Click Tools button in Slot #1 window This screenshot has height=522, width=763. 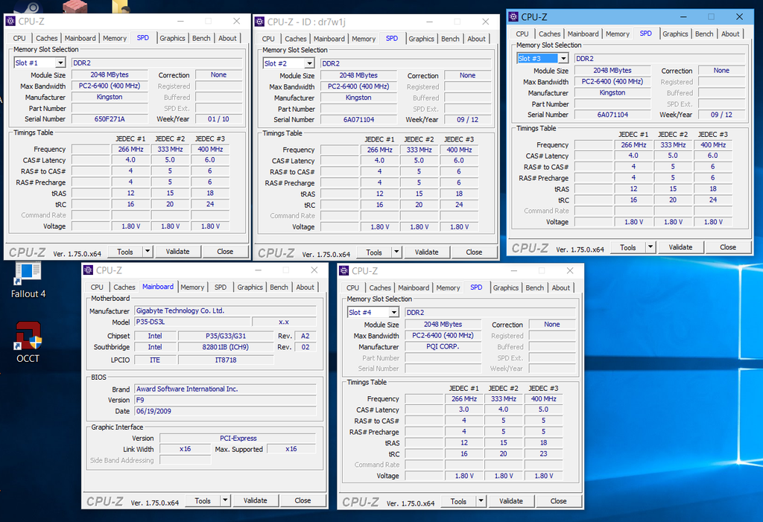125,252
